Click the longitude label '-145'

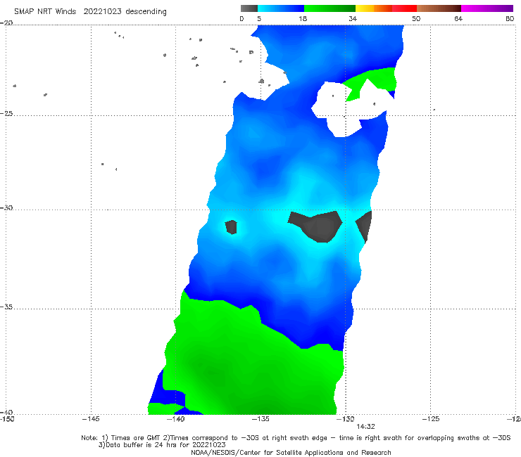click(91, 419)
